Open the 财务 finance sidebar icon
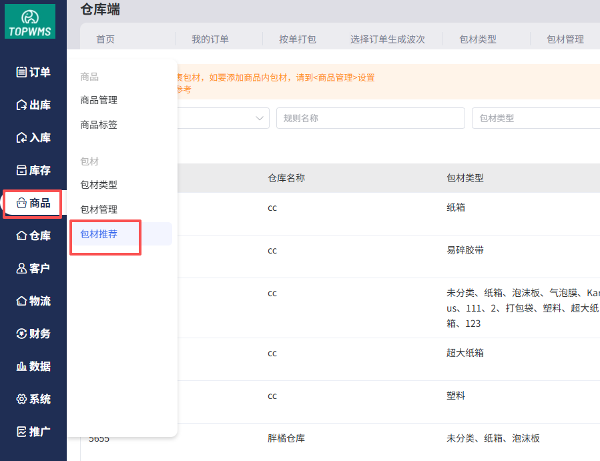 click(x=21, y=334)
